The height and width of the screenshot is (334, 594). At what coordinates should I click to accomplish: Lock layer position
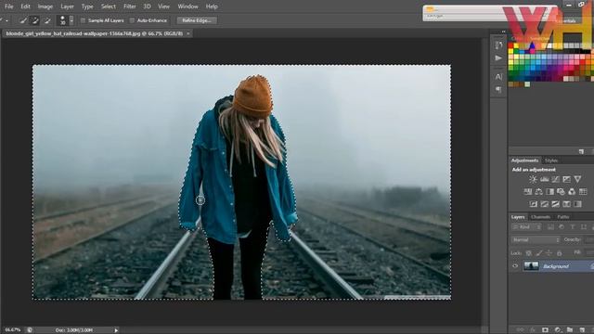coord(549,252)
